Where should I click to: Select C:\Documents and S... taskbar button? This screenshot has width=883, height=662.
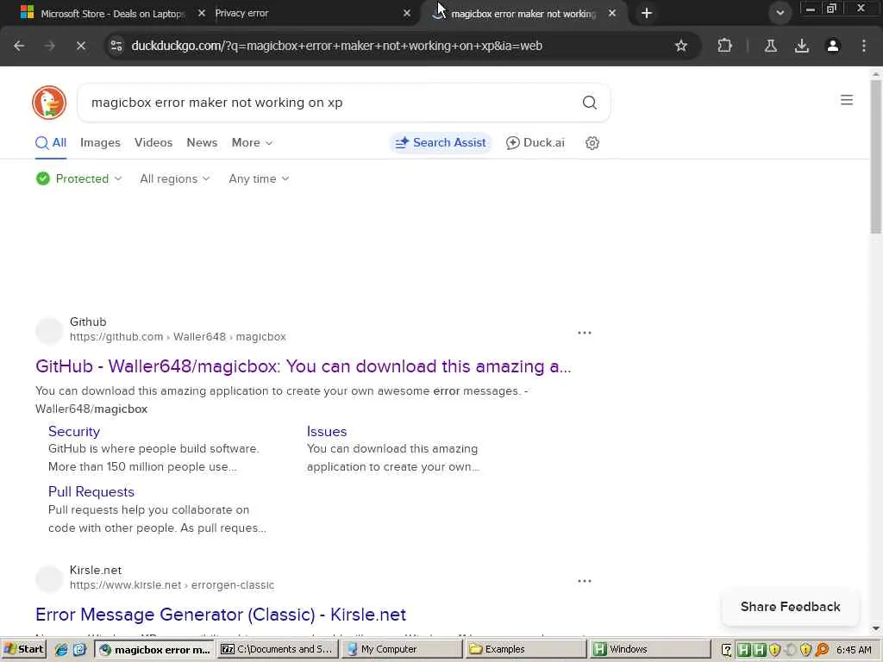(279, 649)
